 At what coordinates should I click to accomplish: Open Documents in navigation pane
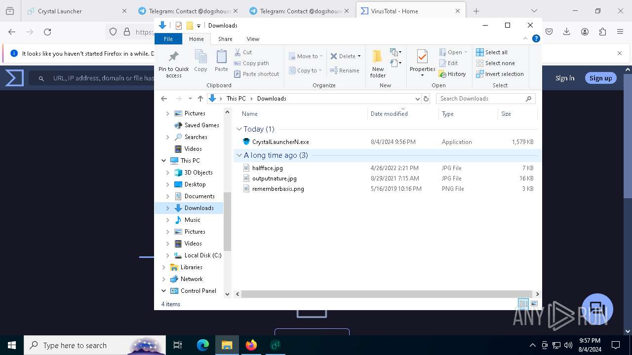tap(199, 196)
